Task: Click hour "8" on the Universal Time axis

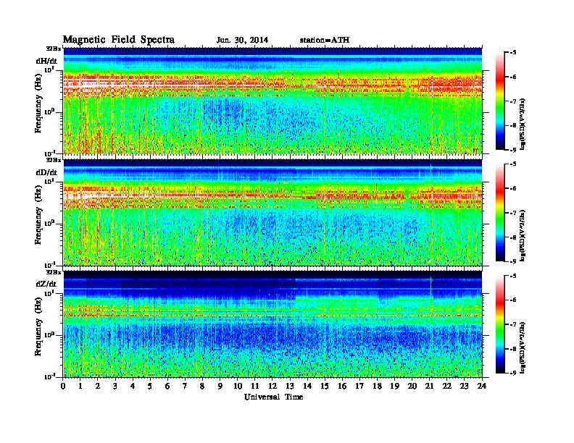Action: [202, 387]
